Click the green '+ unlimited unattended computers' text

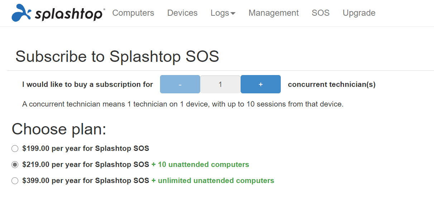click(x=213, y=181)
